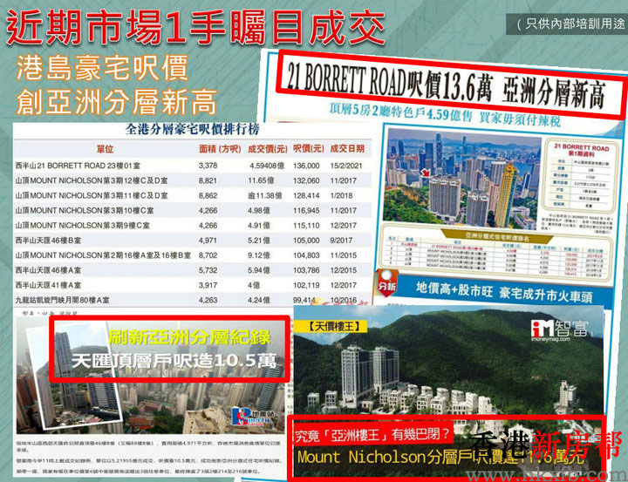Select row 西半山21 BORRETT ROAD 23樓01室

pyautogui.click(x=193, y=166)
